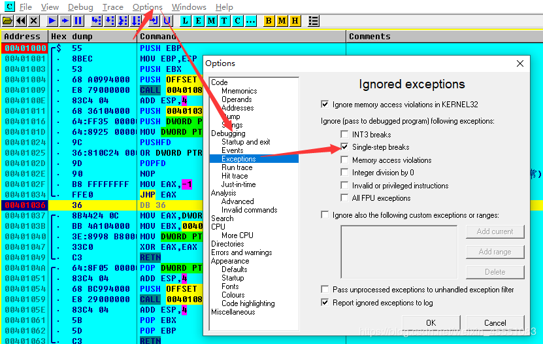Select More CPU in options tree
543x344 pixels.
pos(237,235)
